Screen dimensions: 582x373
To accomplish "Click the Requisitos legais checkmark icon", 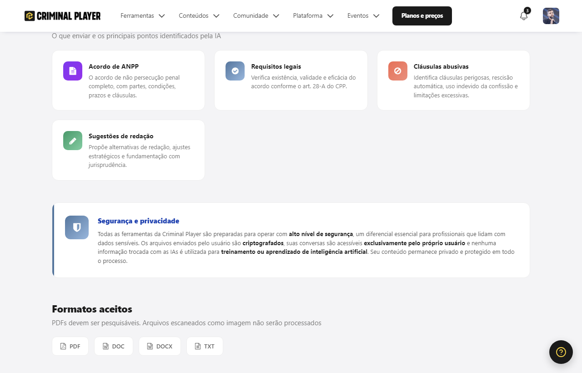I will [235, 71].
